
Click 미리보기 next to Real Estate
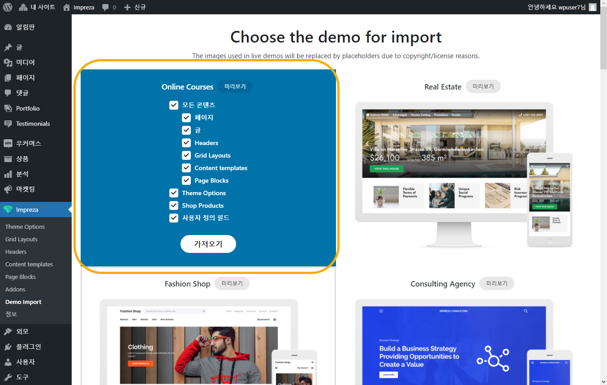pos(483,86)
